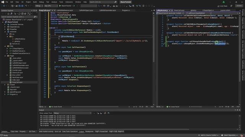Viewport: 245px width, 137px height.
Task: Click the highlighted Preview Selected Items icon
Action: coord(29,14)
